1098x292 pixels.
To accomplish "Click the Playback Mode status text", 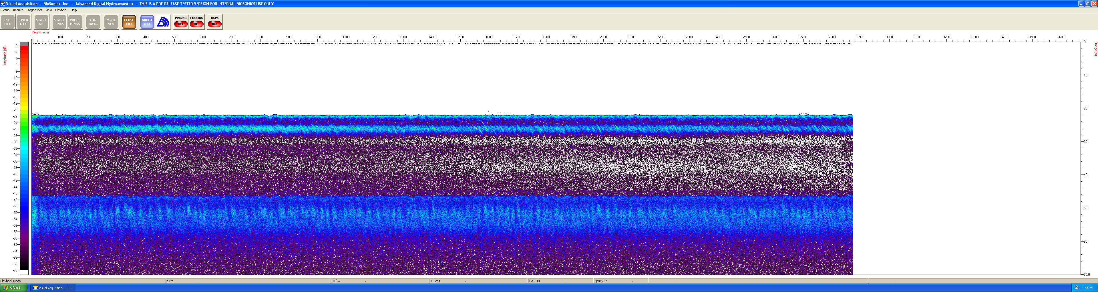I will (x=11, y=281).
